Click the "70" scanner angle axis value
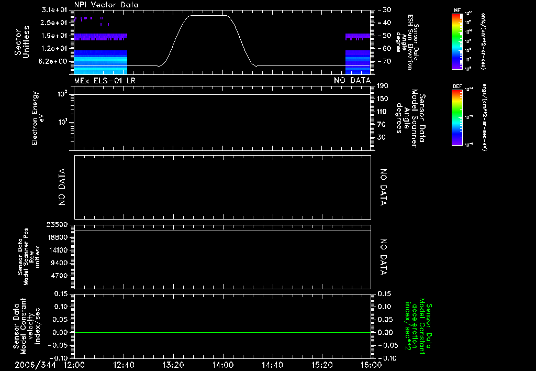 (381, 125)
